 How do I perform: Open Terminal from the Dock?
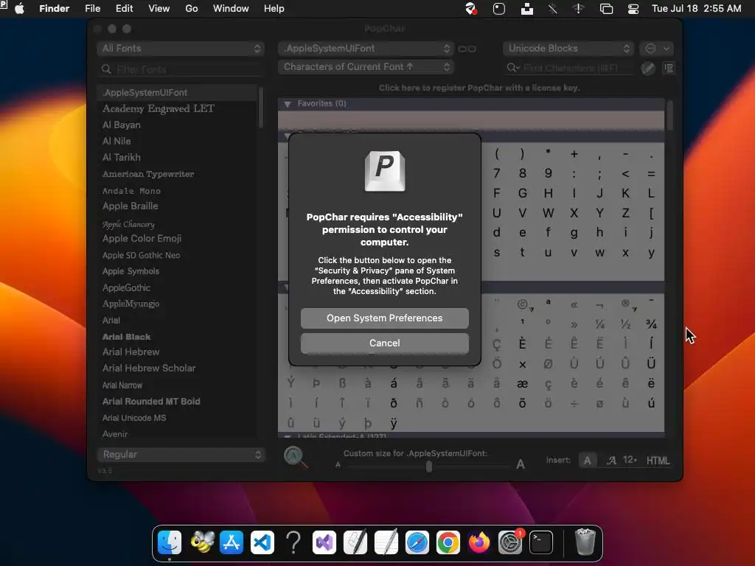coord(540,542)
